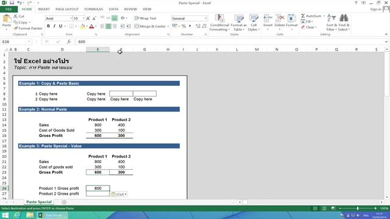Open Cell Styles gallery
This screenshot has height=219, width=390.
pyautogui.click(x=253, y=23)
